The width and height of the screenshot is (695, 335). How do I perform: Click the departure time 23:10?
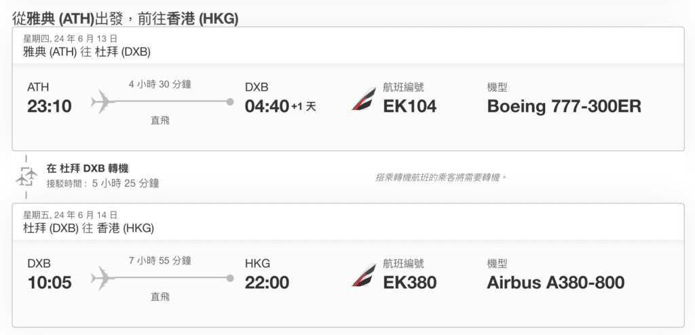coord(49,106)
